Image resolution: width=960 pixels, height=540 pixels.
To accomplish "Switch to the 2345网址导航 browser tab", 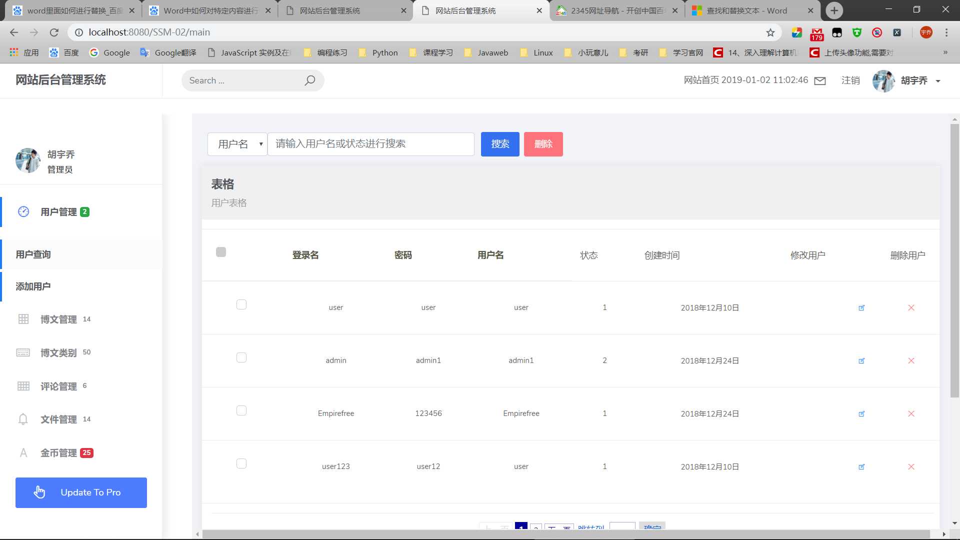I will coord(616,10).
